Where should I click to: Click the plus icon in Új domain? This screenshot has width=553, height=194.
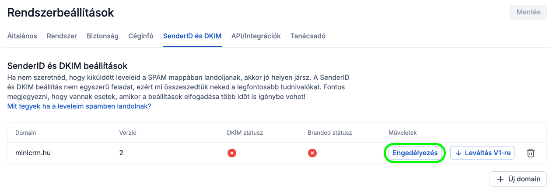[500, 179]
